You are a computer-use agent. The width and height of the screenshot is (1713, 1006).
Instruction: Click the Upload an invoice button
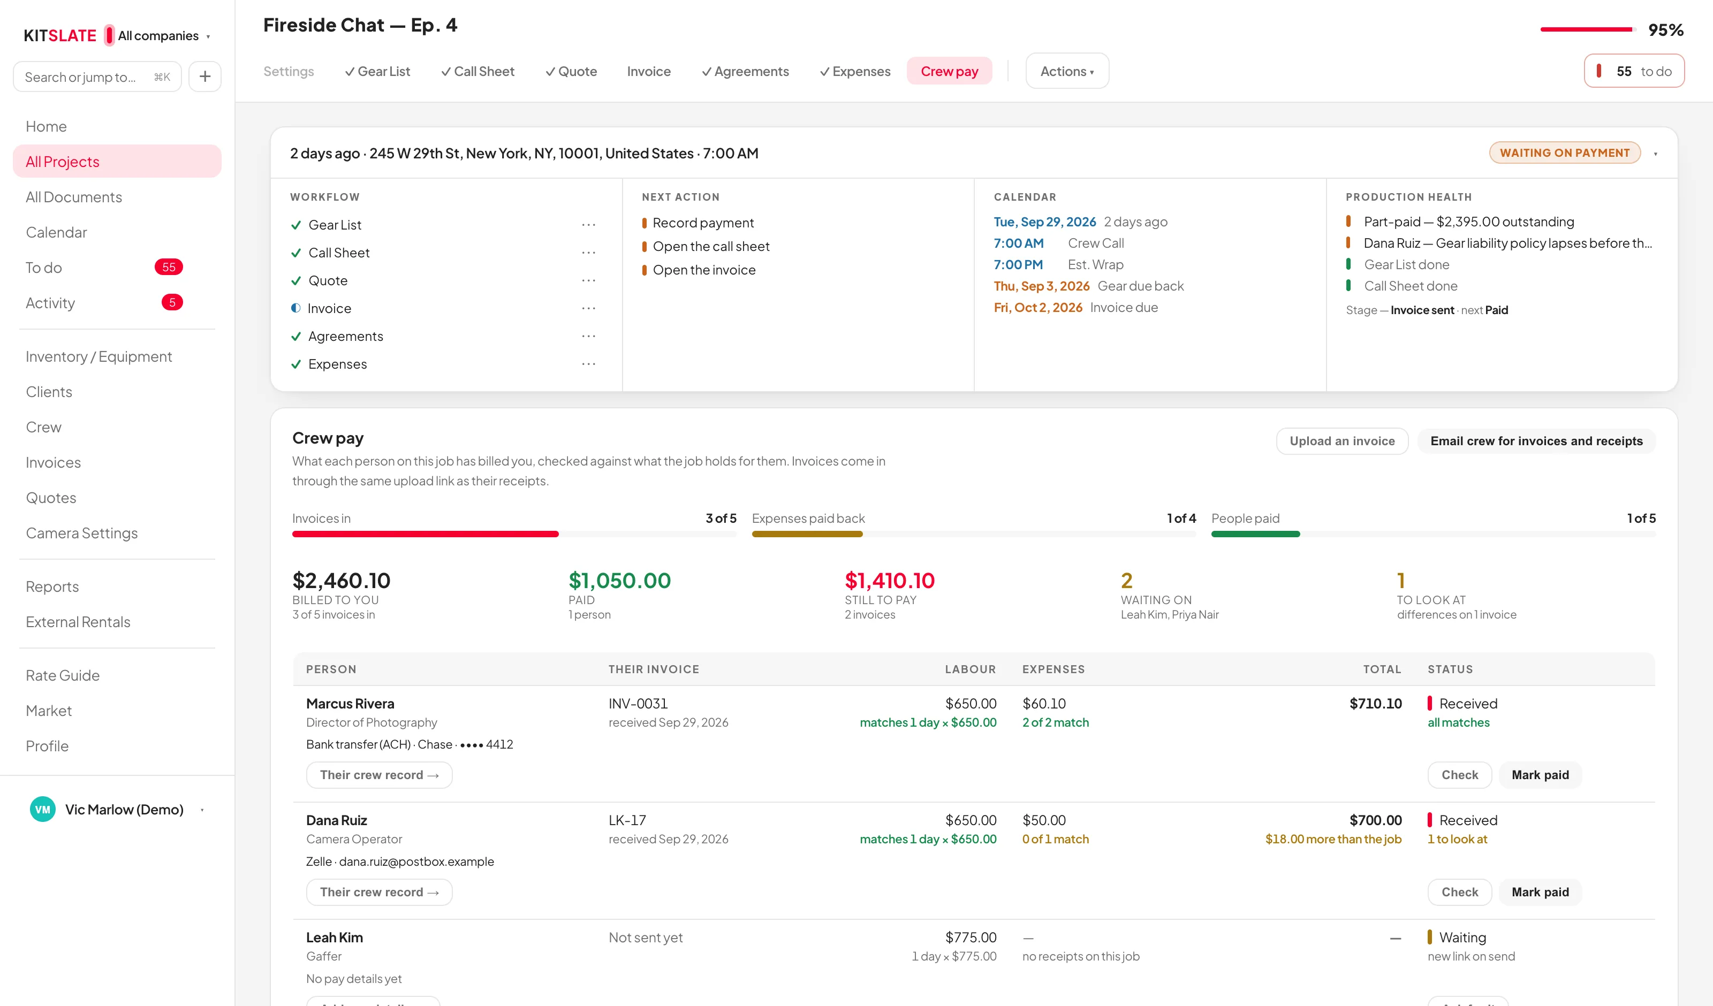(1342, 441)
